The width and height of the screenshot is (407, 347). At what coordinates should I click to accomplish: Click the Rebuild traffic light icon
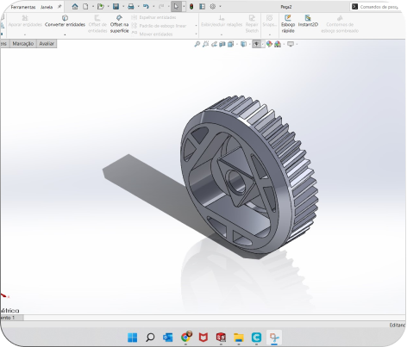pos(191,6)
